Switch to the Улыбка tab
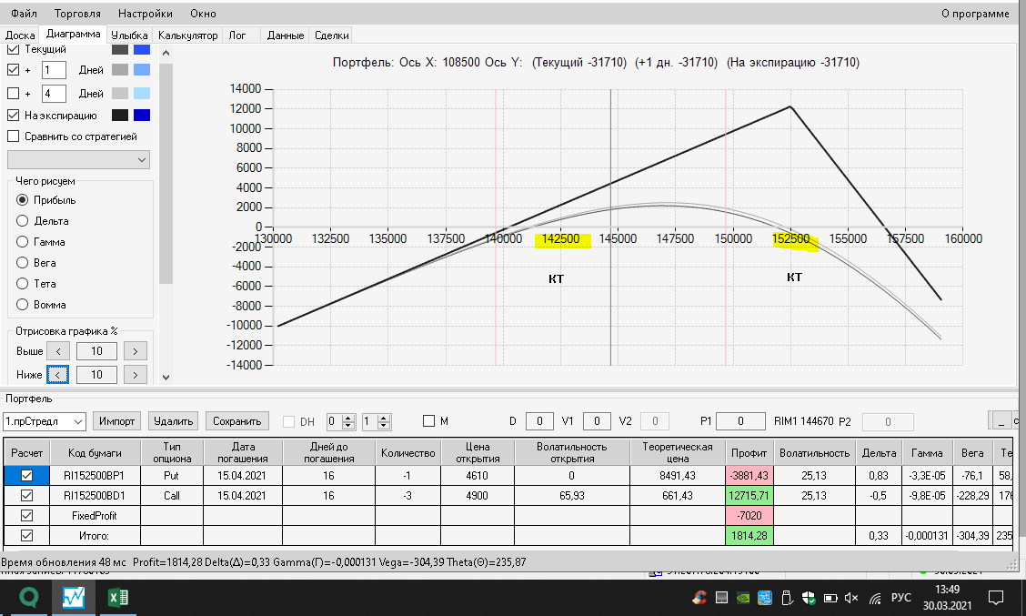 (x=129, y=35)
